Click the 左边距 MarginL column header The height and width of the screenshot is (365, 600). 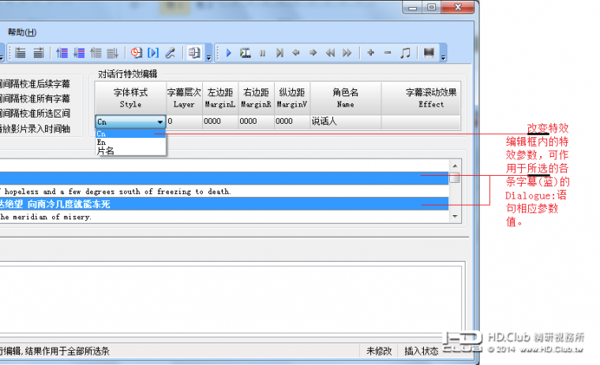220,99
